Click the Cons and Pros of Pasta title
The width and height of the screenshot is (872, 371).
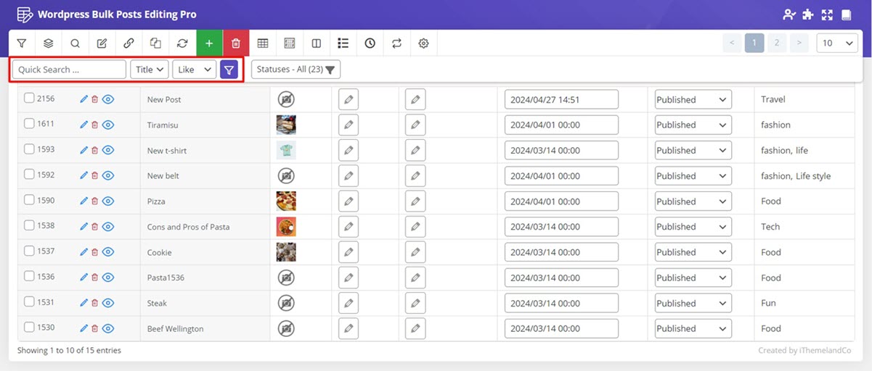pos(188,227)
